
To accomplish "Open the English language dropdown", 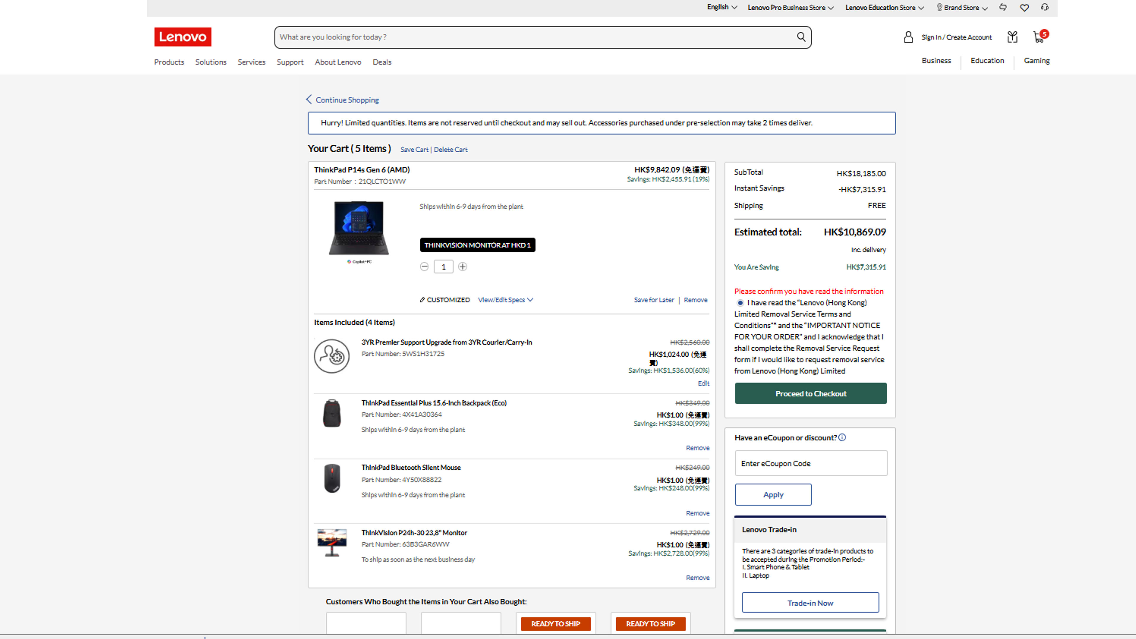I will (722, 7).
